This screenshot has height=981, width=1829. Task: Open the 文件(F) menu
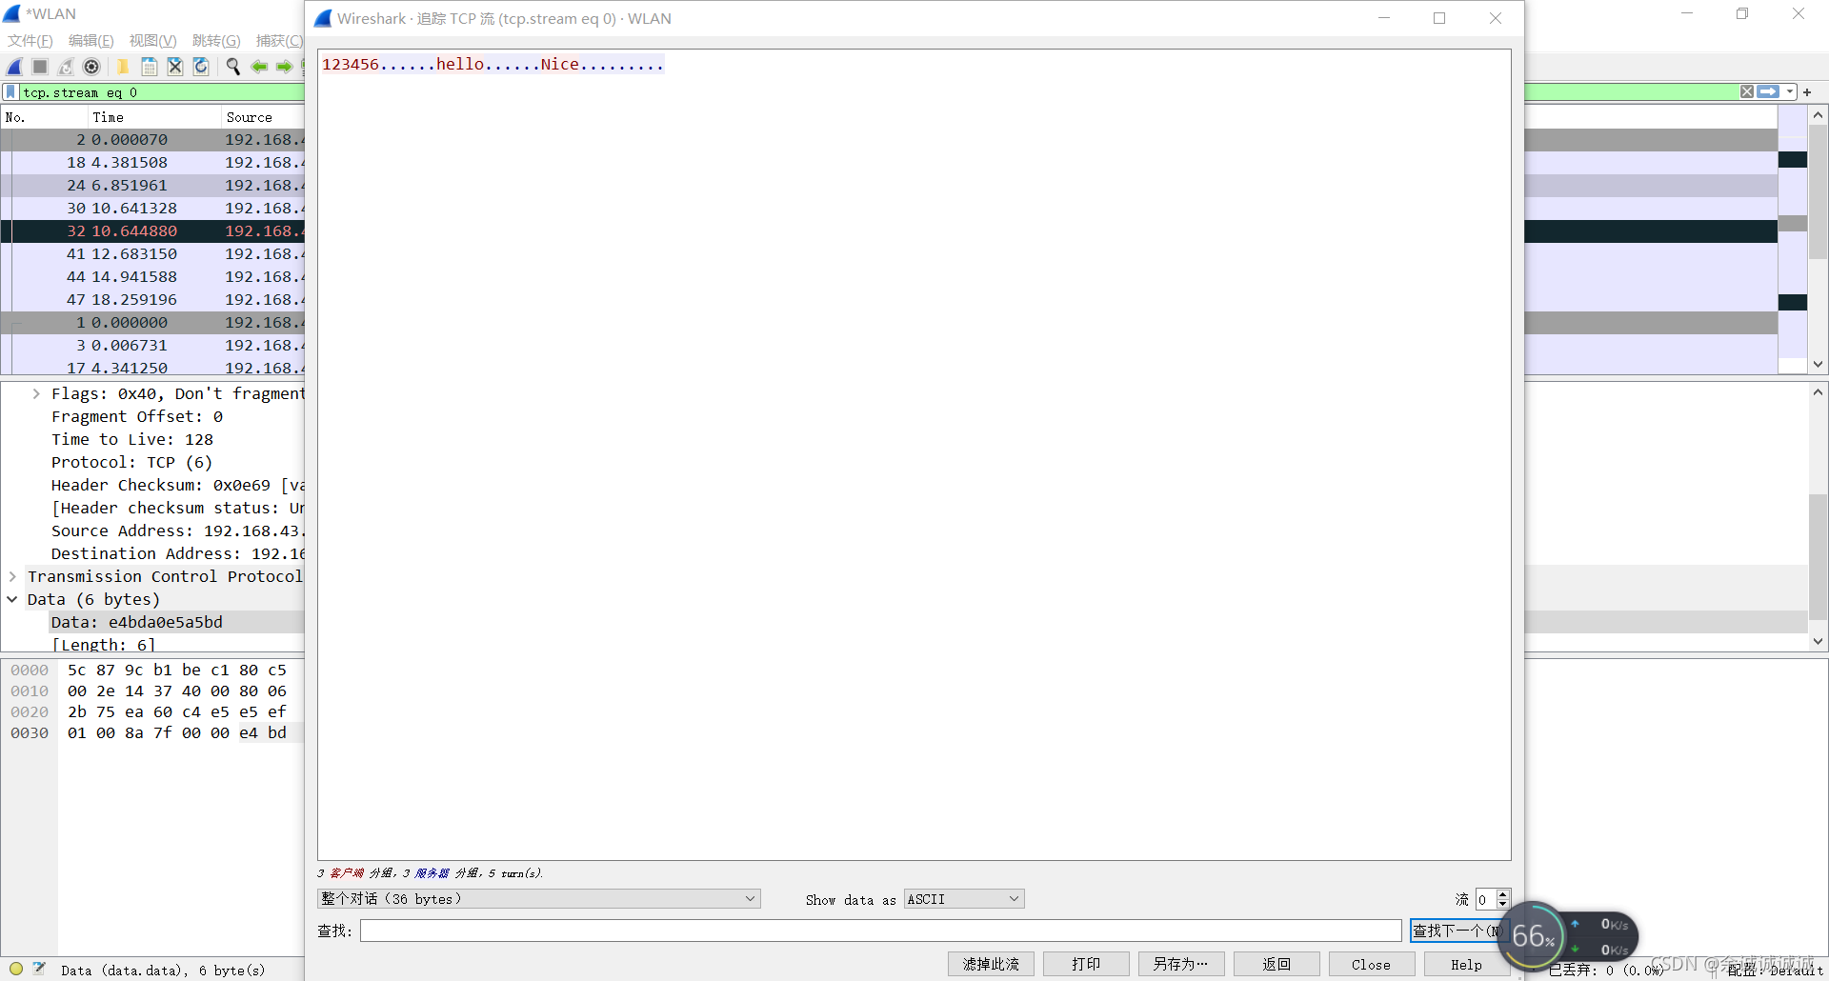(30, 41)
